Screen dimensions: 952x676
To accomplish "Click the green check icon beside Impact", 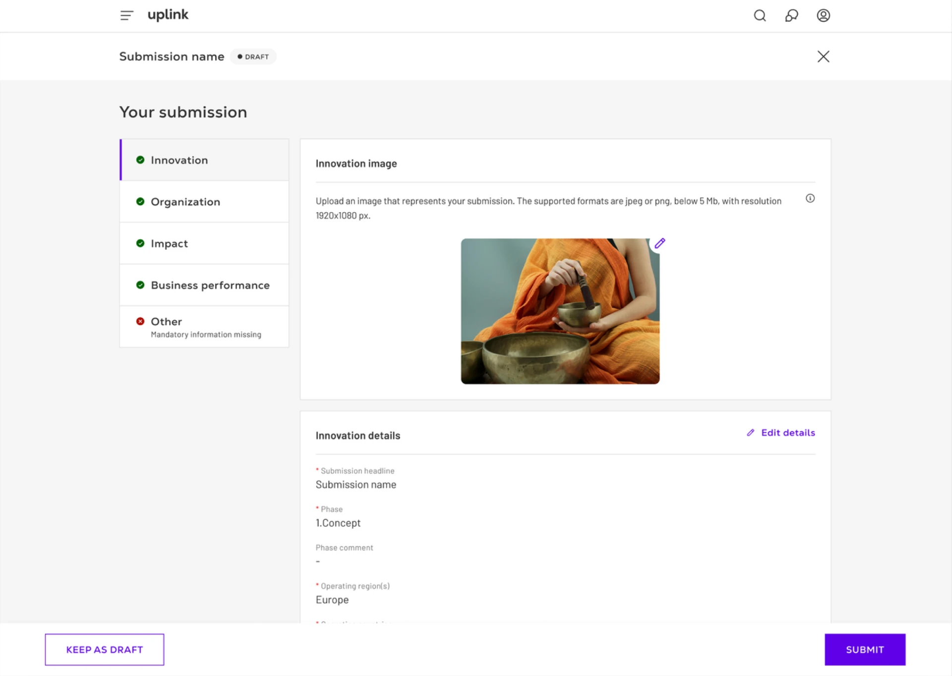I will pos(140,243).
